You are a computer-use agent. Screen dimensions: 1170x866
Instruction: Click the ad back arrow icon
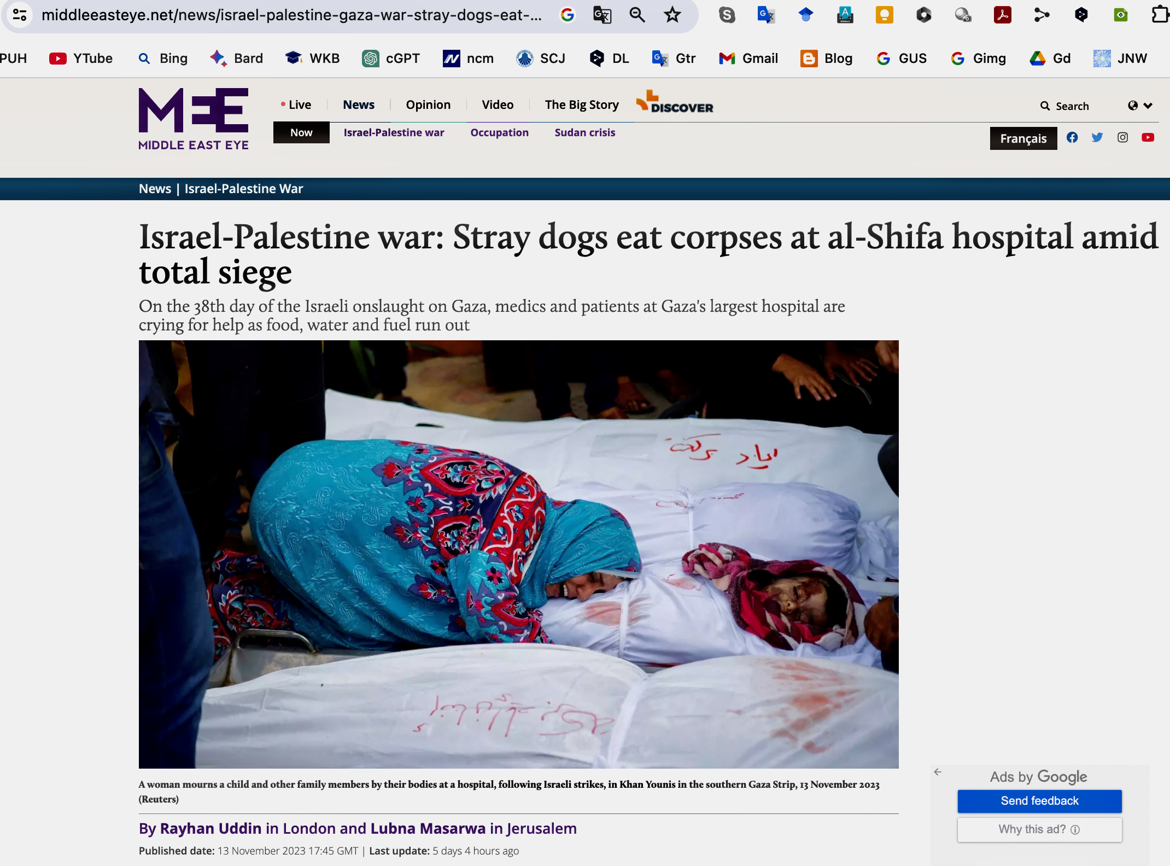tap(938, 772)
